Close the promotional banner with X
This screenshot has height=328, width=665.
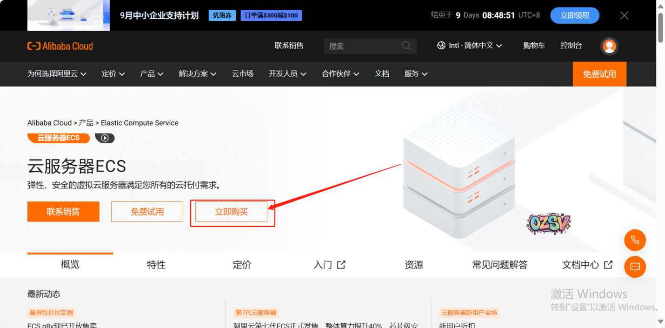point(625,15)
